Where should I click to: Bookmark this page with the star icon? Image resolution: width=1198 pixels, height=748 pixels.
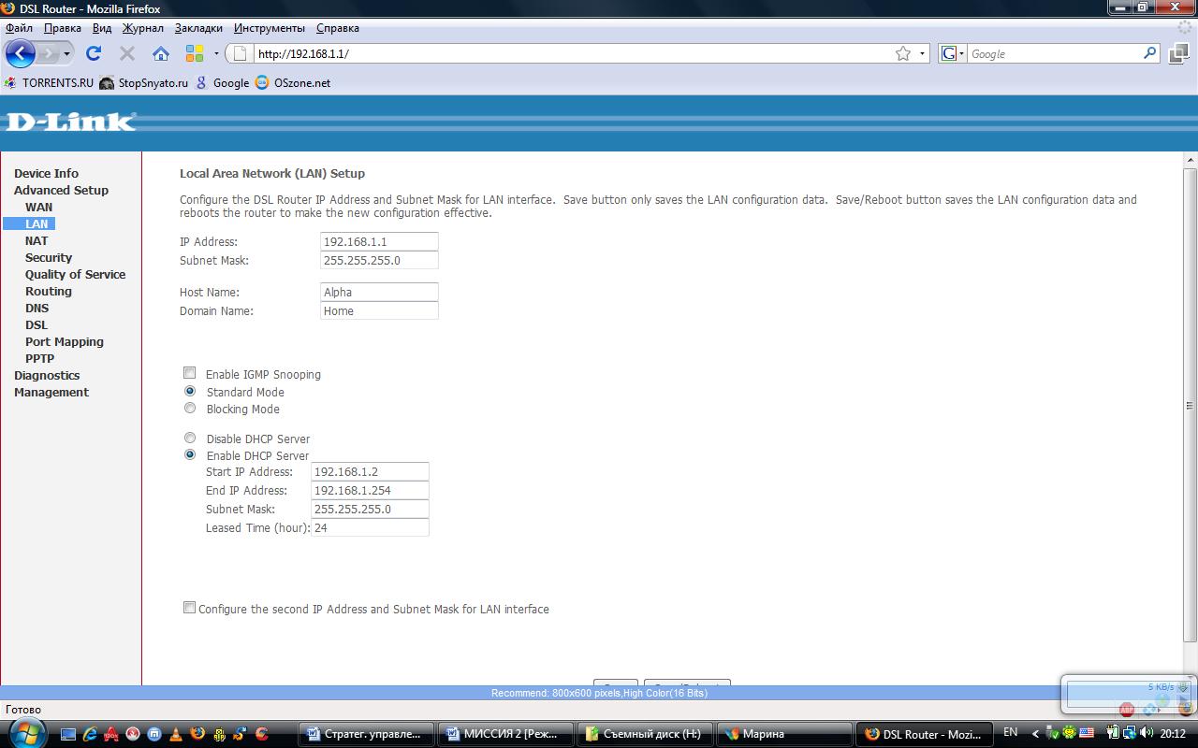point(903,53)
